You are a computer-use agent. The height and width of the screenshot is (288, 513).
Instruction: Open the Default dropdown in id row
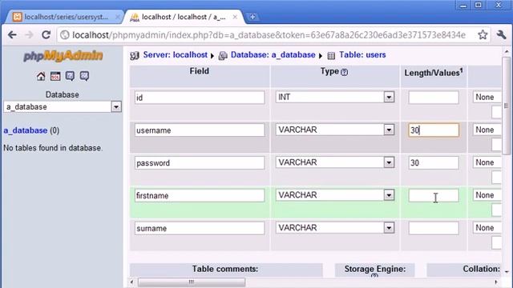pos(487,97)
